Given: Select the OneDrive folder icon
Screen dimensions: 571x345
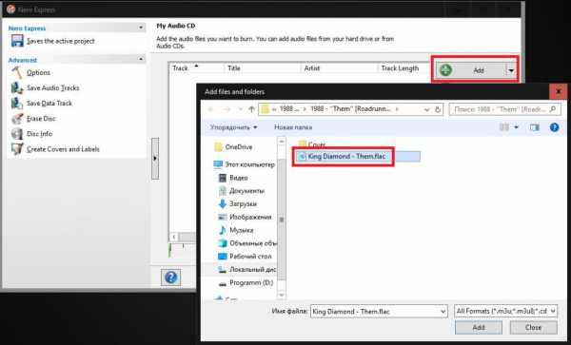Looking at the screenshot, I should point(218,147).
